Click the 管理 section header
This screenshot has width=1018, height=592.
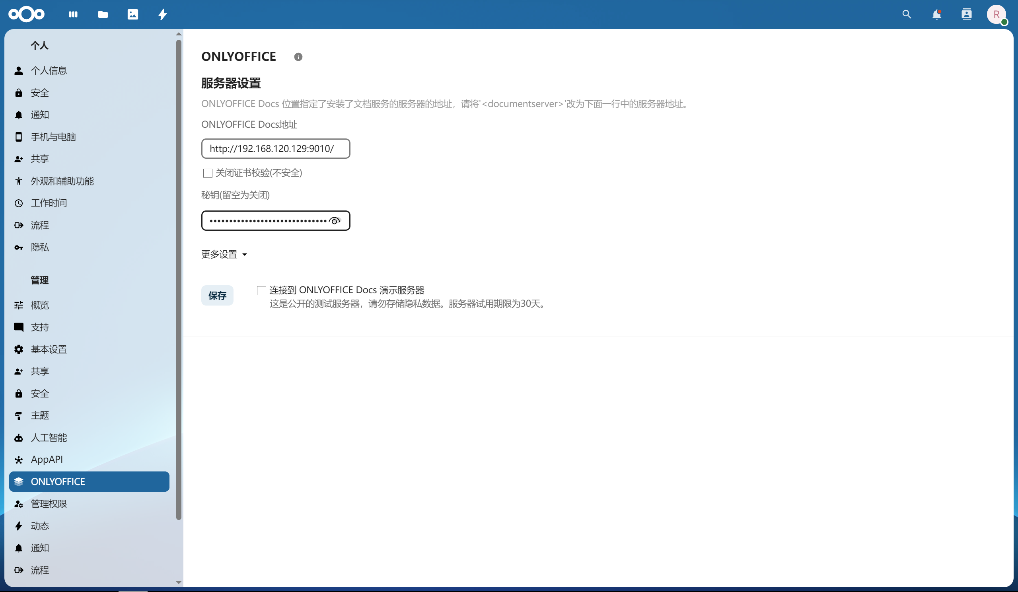coord(40,280)
